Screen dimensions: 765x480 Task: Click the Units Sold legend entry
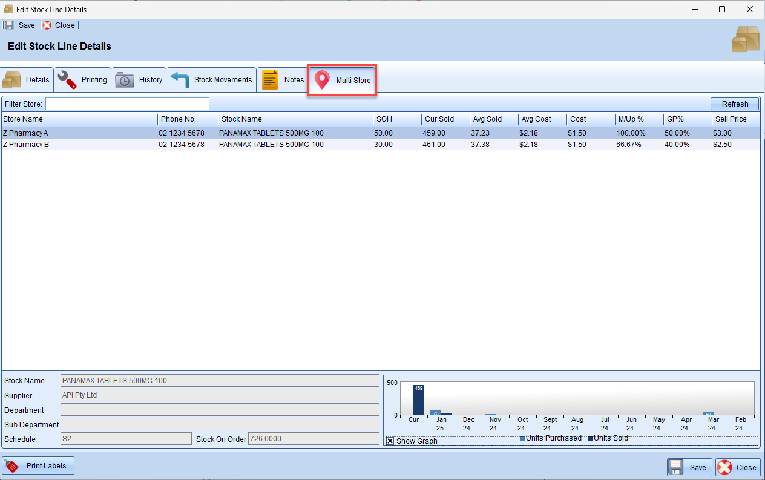(608, 438)
